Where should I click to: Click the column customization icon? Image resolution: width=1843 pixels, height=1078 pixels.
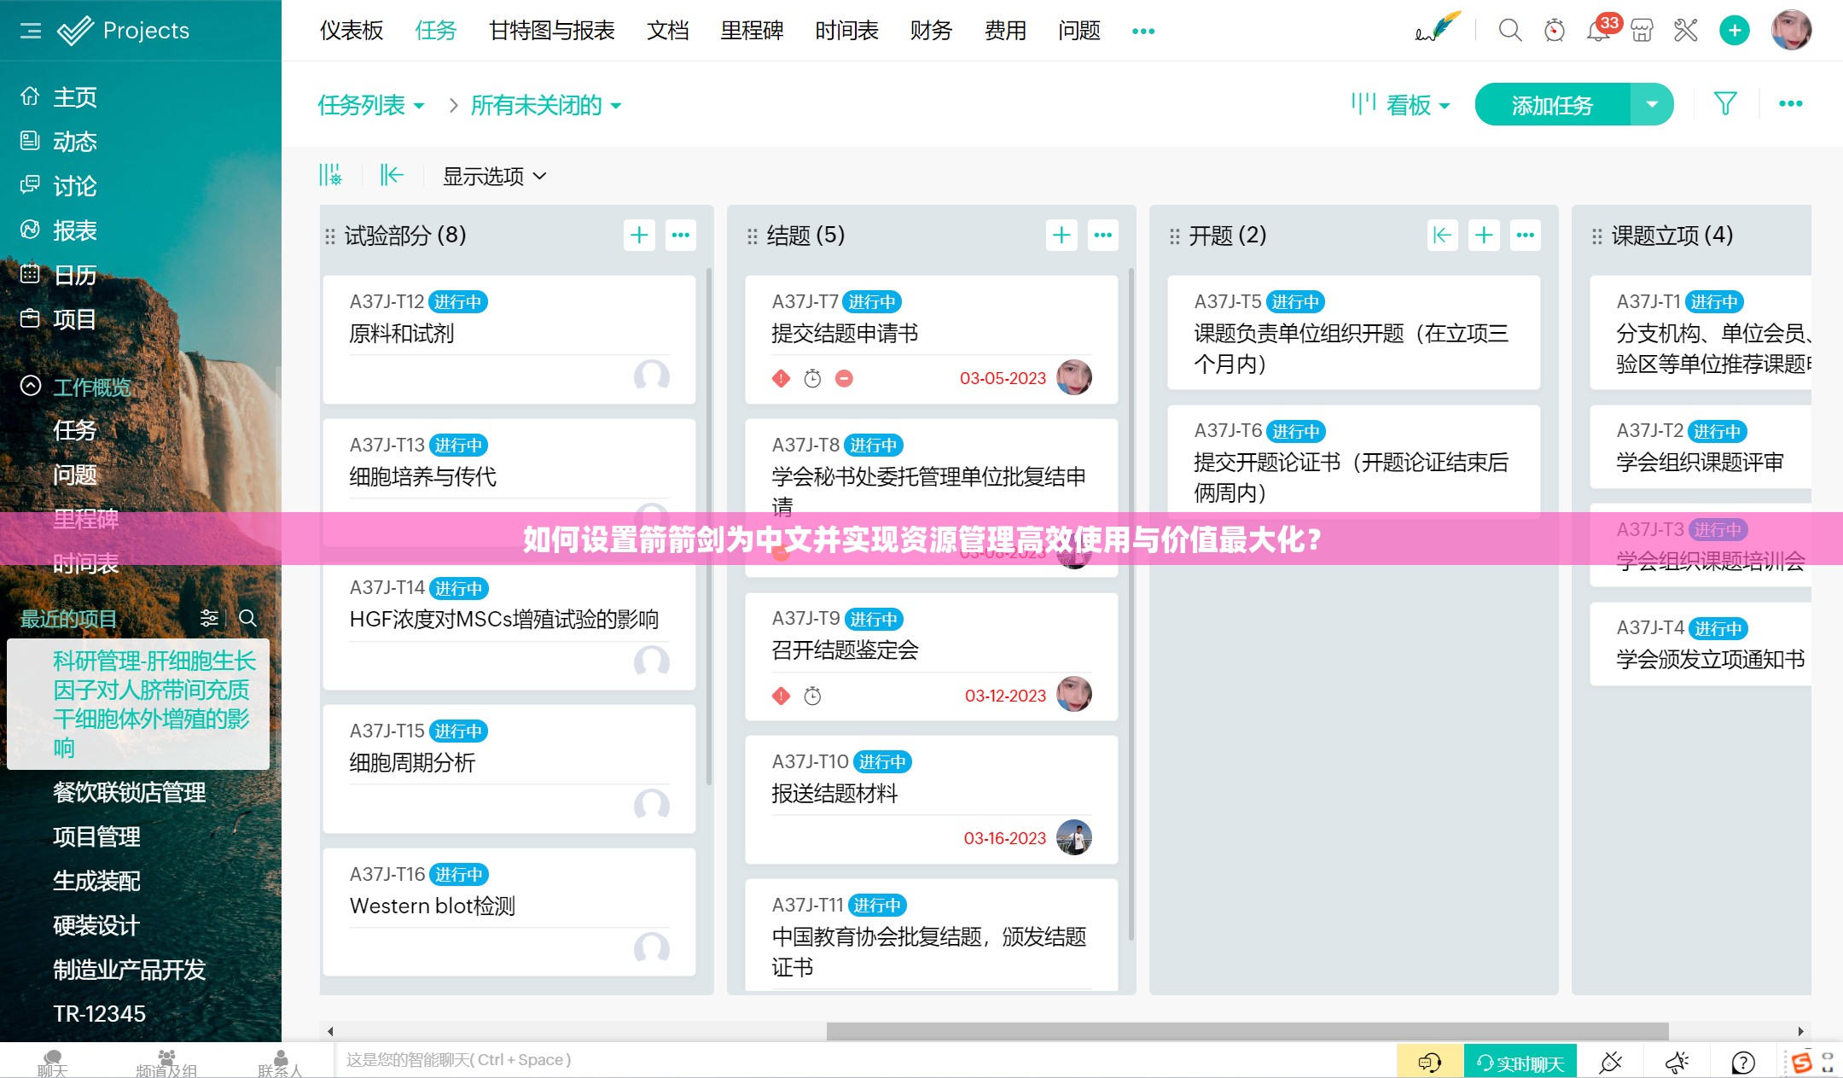(x=330, y=175)
